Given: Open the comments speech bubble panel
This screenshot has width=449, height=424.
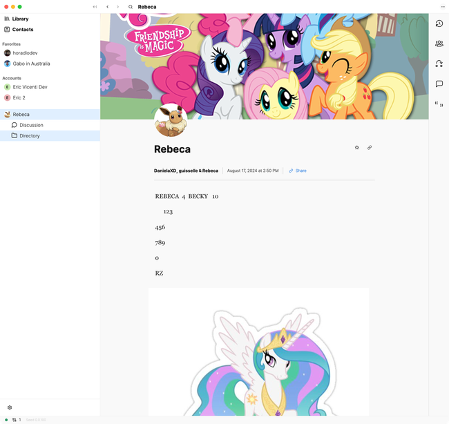Looking at the screenshot, I should click(x=439, y=84).
